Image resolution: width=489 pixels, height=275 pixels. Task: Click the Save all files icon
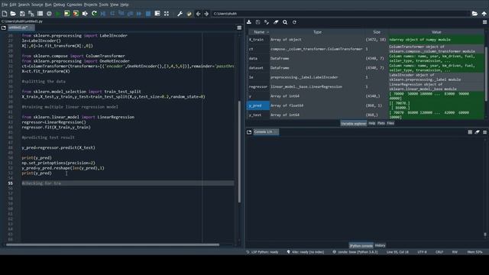[x=31, y=14]
